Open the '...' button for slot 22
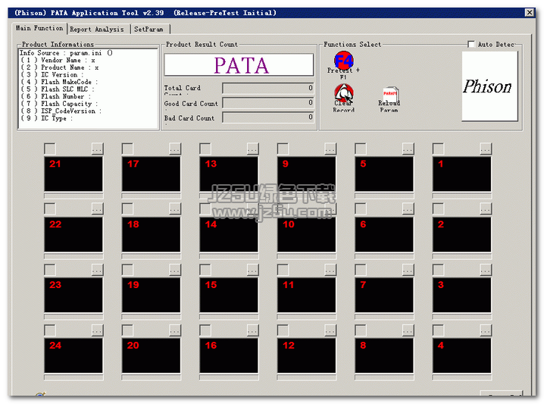 [x=98, y=209]
